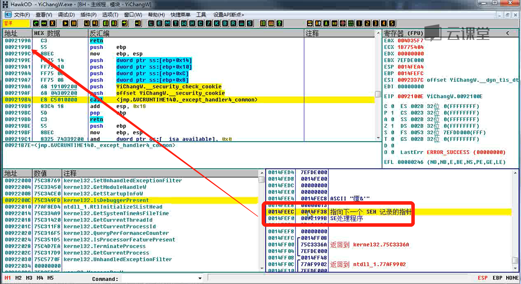
Task: Switch dump to memory window M2
Action: (x=18, y=278)
